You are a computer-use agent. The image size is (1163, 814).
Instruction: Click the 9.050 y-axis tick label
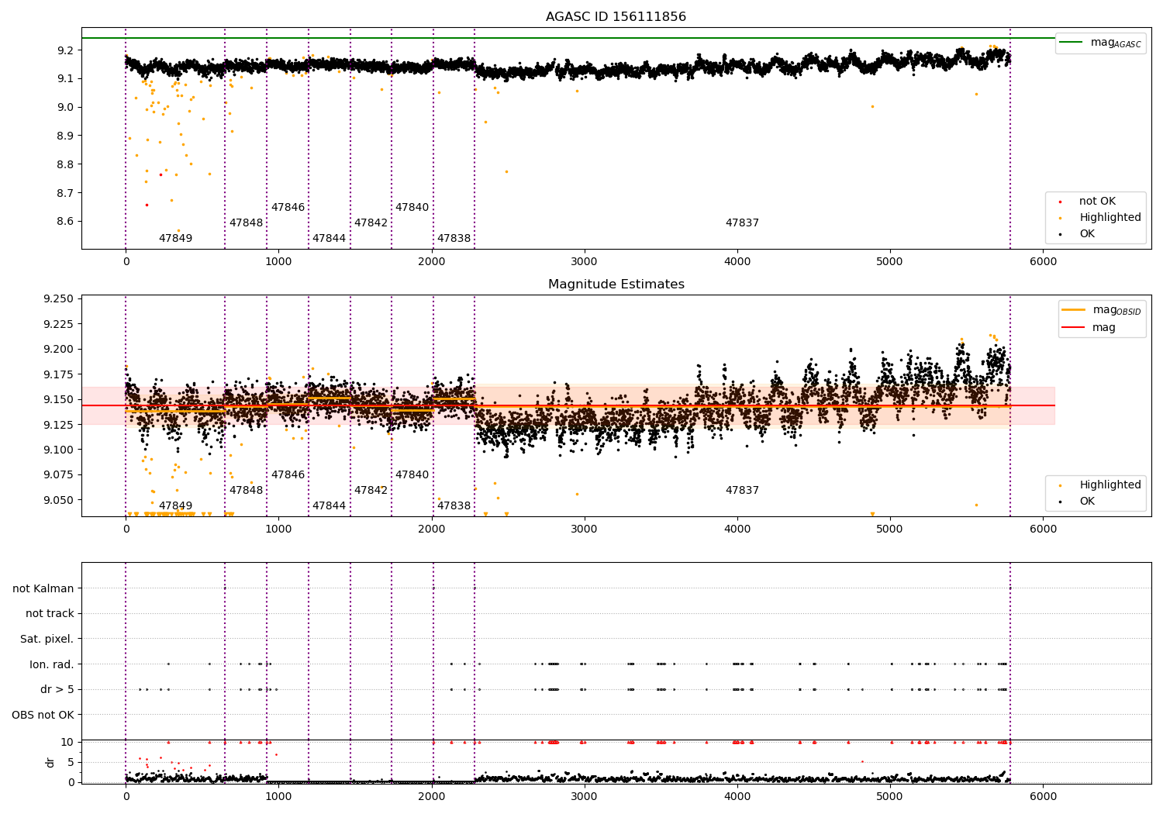pyautogui.click(x=59, y=500)
